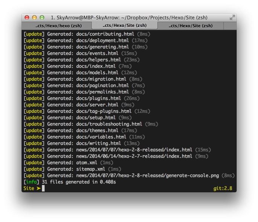Click the green zoom window button
258x222 pixels.
click(x=42, y=17)
